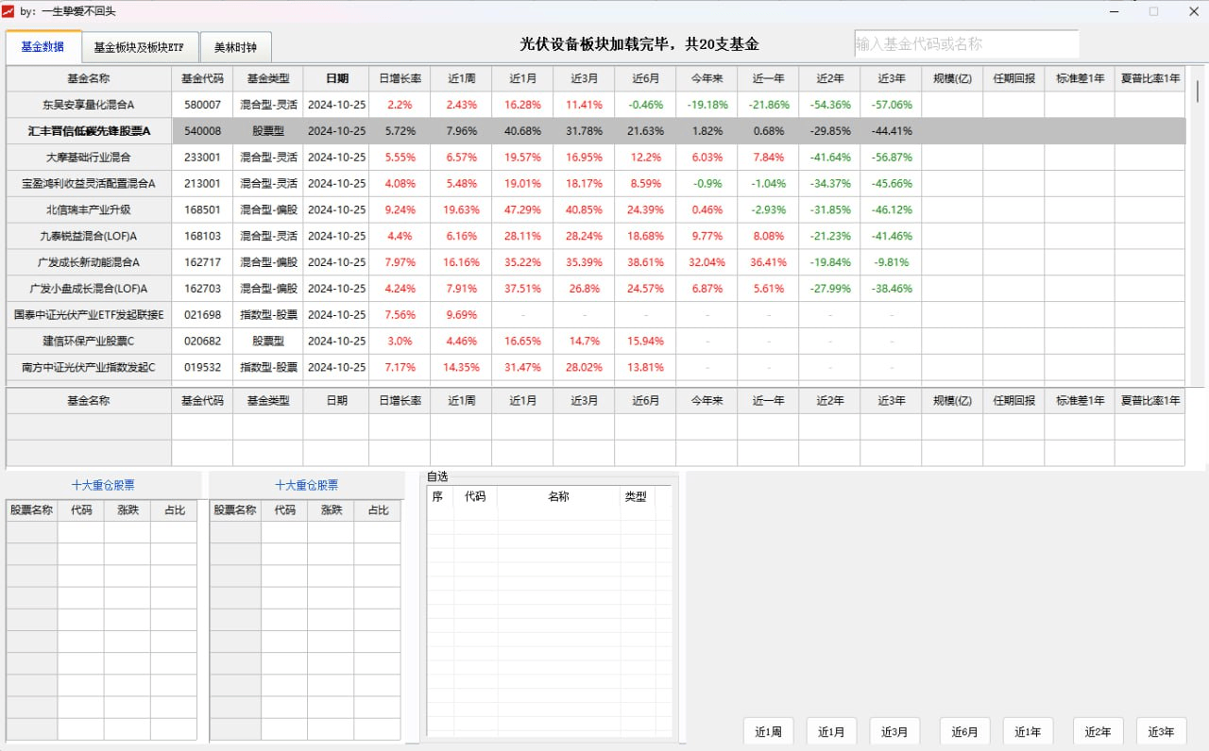The height and width of the screenshot is (751, 1209).
Task: Click the 规模(亿) header in top table
Action: [952, 79]
